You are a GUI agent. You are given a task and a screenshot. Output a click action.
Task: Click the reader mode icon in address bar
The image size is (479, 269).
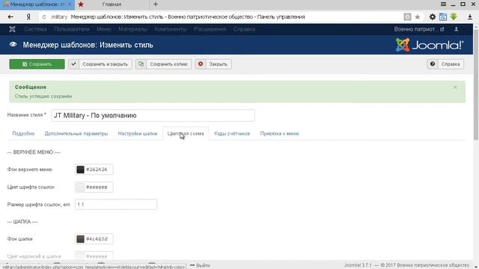(x=407, y=16)
